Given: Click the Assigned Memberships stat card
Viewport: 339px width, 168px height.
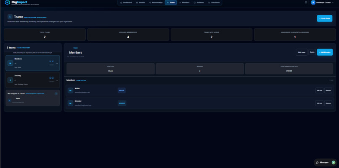Looking at the screenshot, I should (x=128, y=34).
